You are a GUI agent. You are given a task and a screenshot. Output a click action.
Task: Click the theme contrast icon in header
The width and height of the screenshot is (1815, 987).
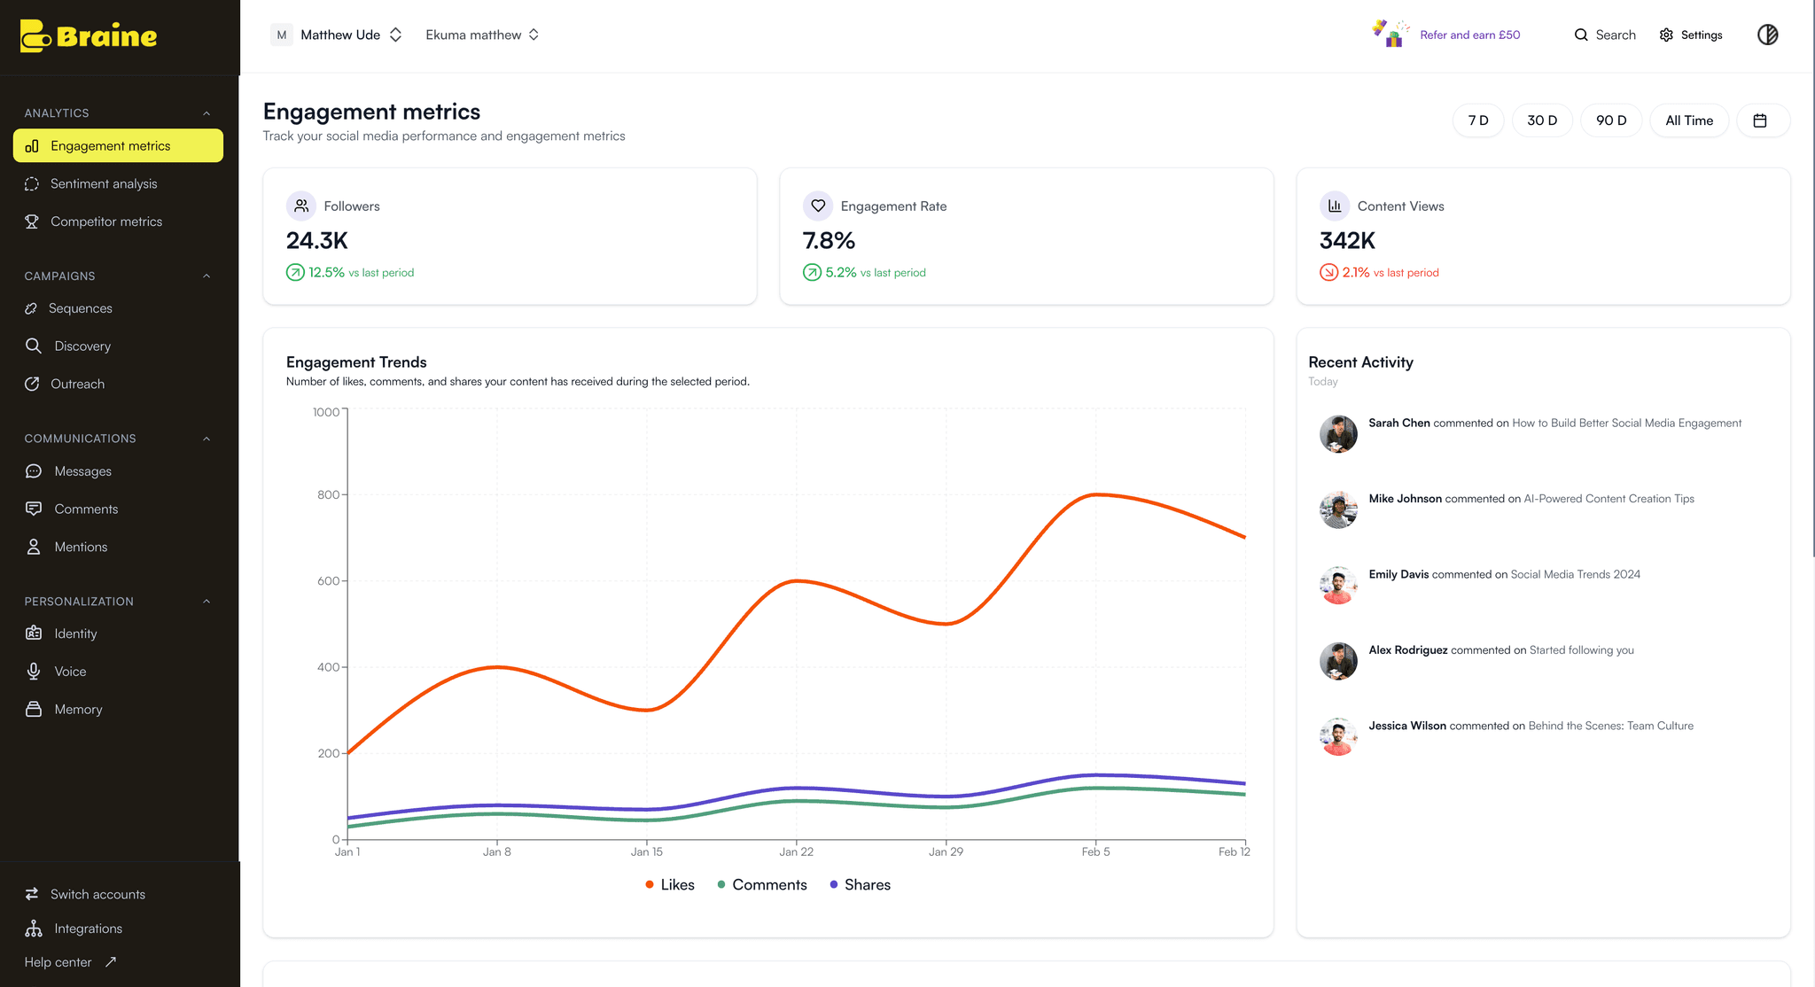click(x=1767, y=35)
